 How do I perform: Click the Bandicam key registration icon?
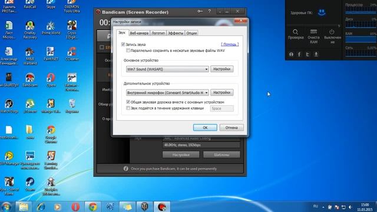coord(200,11)
